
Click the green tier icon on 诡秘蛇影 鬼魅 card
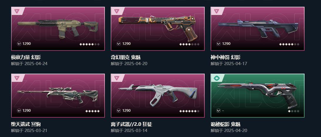pos(216,78)
